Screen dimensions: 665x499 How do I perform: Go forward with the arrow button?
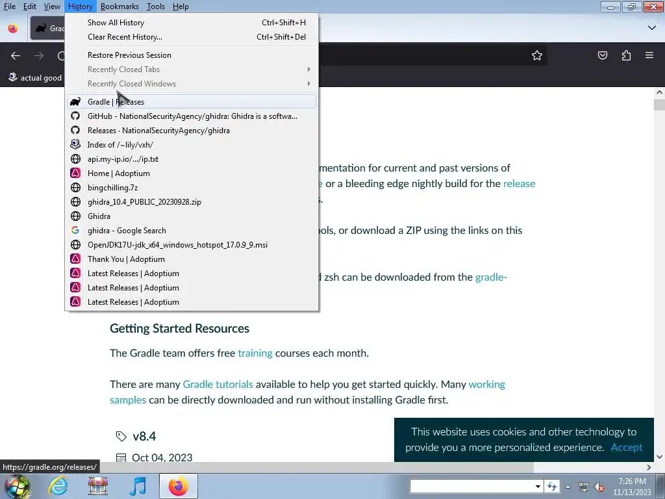39,56
